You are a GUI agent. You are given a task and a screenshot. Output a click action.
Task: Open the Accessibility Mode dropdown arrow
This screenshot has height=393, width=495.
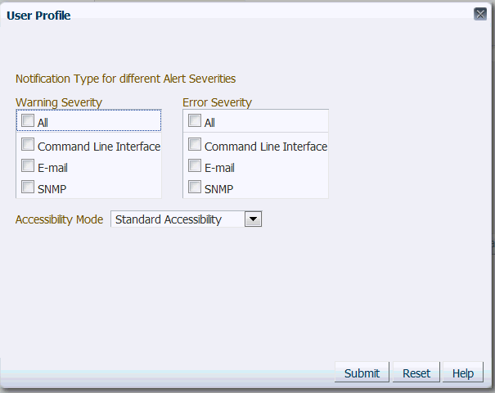[253, 219]
